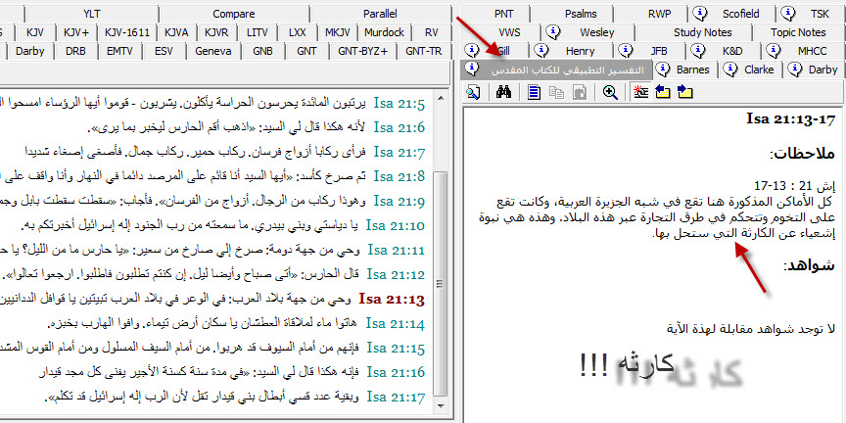The width and height of the screenshot is (846, 423).
Task: Toggle the commentary sync button with red star
Action: [640, 92]
